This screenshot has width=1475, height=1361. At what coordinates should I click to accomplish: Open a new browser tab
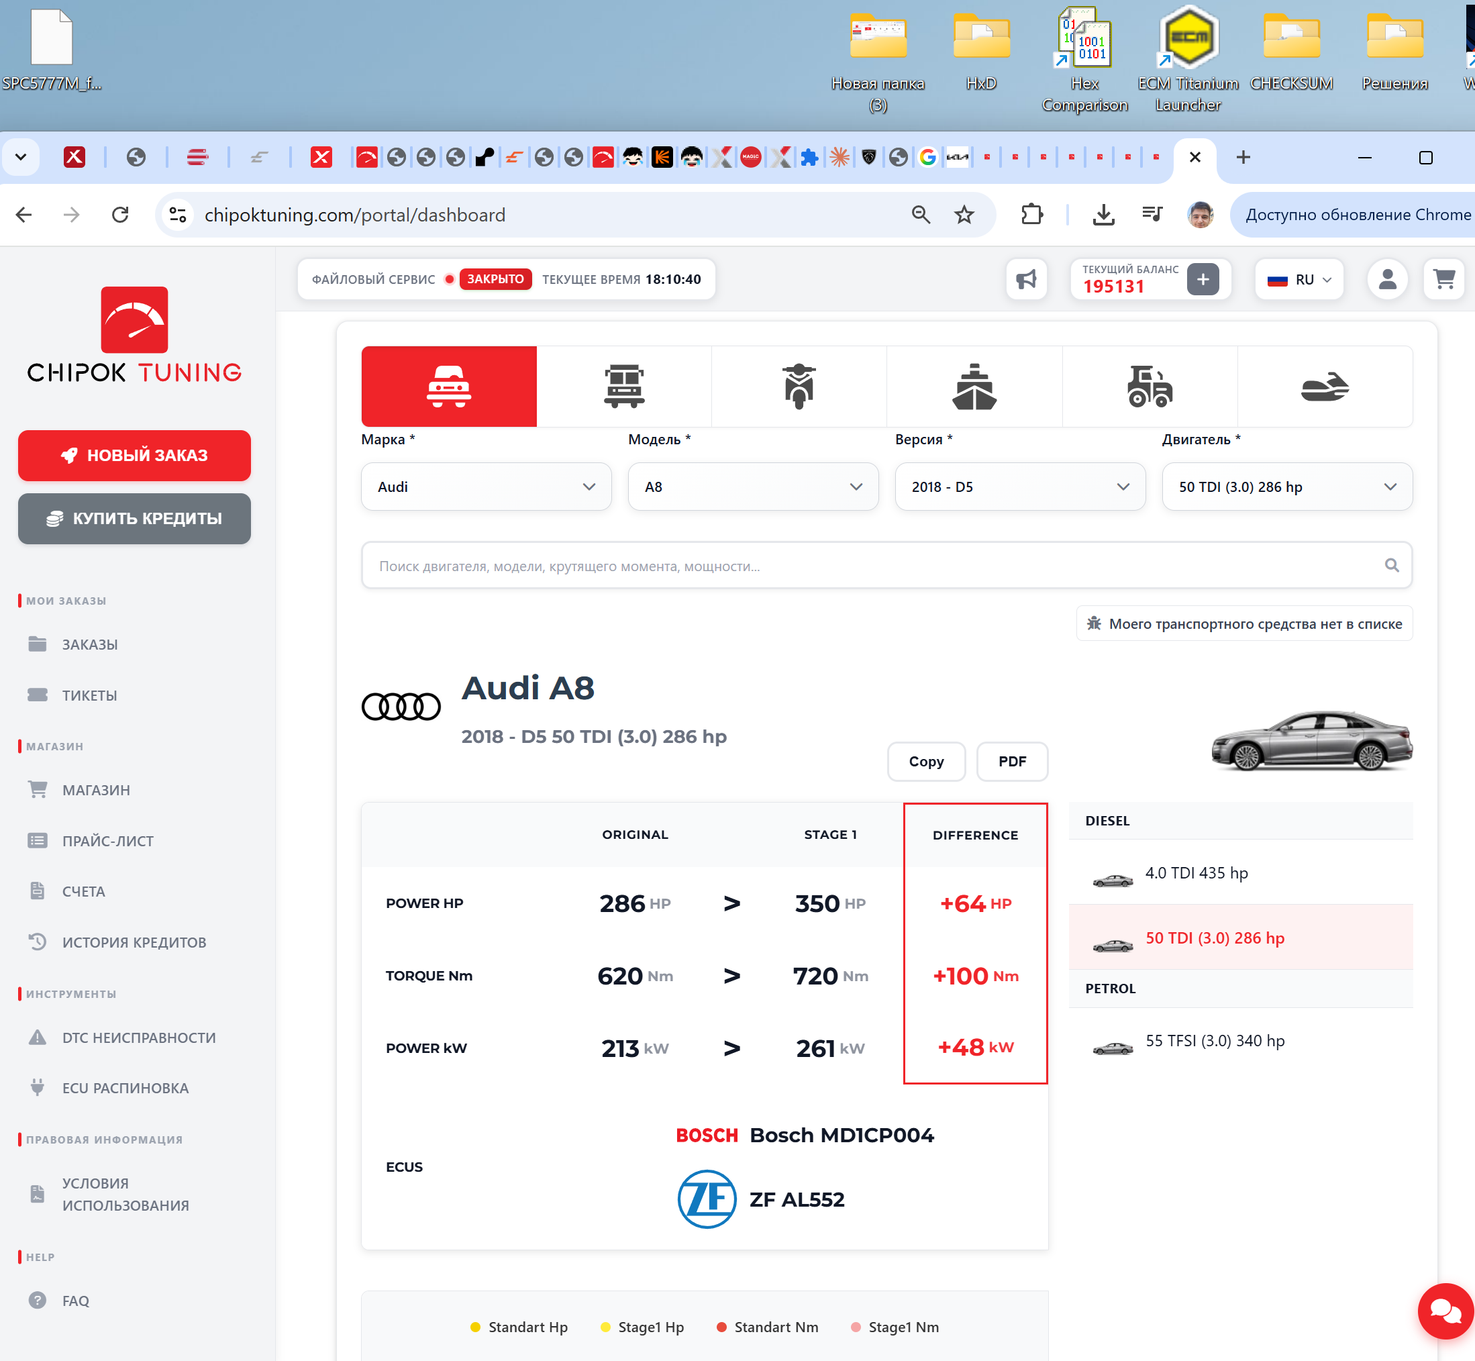click(x=1243, y=157)
